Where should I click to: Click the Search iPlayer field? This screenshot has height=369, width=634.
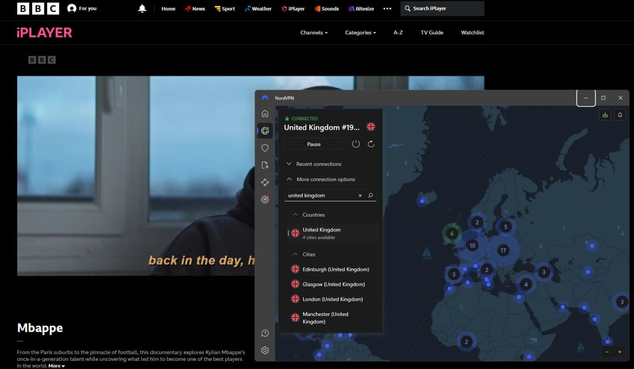(x=442, y=8)
